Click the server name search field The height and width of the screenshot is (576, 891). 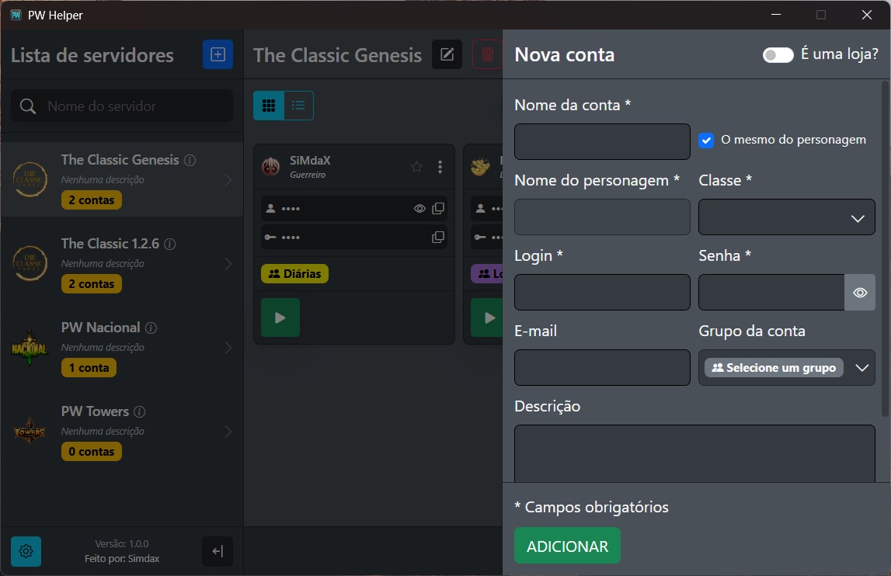click(132, 106)
